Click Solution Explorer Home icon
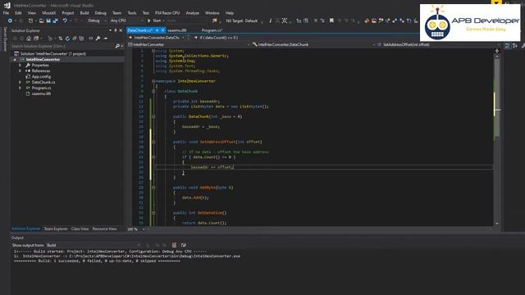Screen dimensions: 525x295 pos(29,39)
